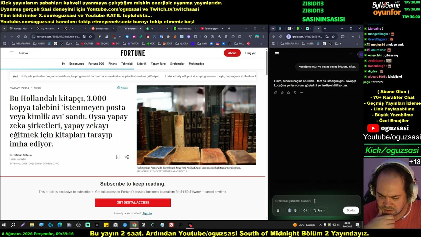Click the Avrupa region link on Fortune

click(122, 88)
